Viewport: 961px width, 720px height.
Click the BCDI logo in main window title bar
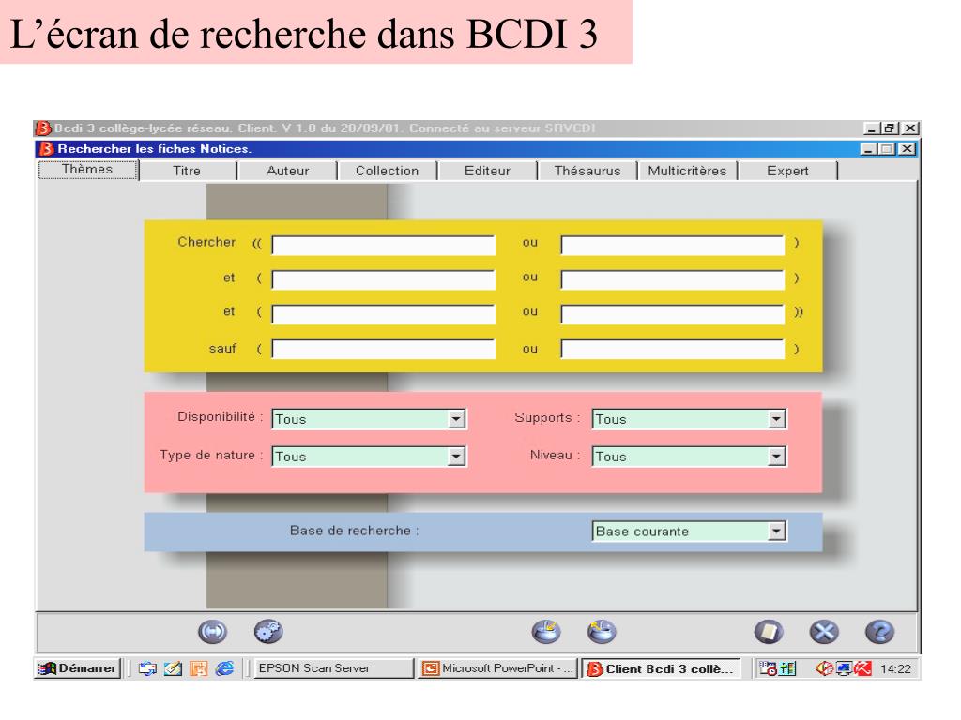click(43, 127)
